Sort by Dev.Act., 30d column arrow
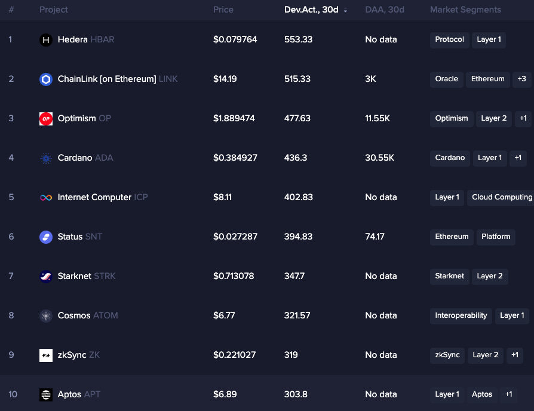534x411 pixels. (345, 10)
